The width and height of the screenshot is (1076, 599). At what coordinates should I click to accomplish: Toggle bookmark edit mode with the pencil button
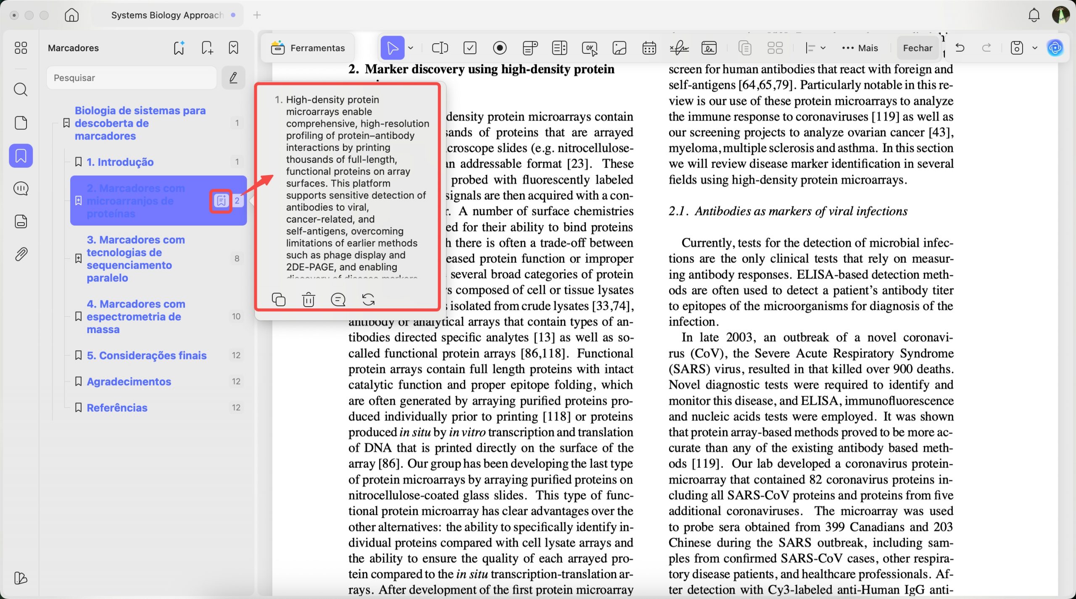pos(233,77)
